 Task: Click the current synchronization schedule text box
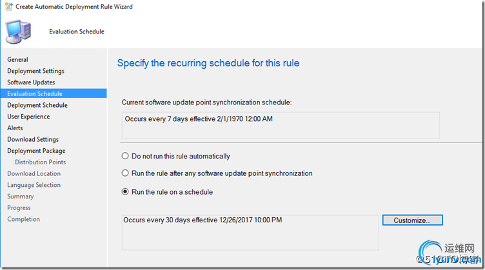click(x=281, y=125)
